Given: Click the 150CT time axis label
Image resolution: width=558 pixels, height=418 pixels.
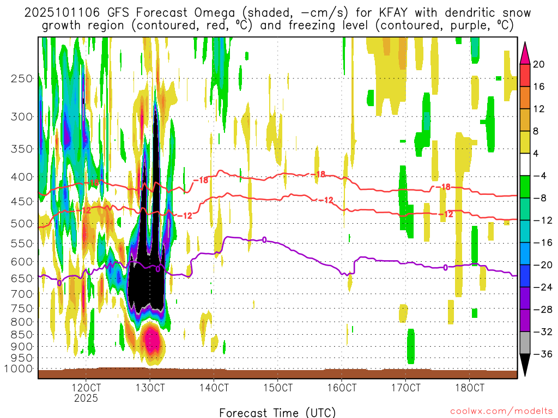Looking at the screenshot, I should (x=277, y=388).
